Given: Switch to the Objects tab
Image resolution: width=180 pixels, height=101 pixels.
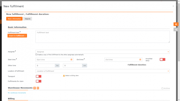Looking at the screenshot, I should 28,19.
